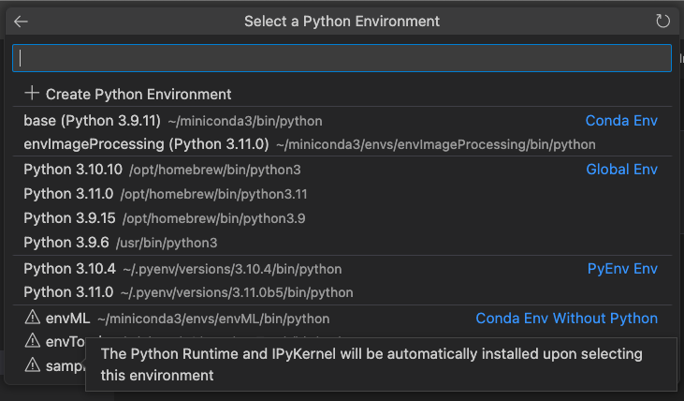This screenshot has width=684, height=401.
Task: Click the Conda Env group label
Action: pyautogui.click(x=621, y=121)
